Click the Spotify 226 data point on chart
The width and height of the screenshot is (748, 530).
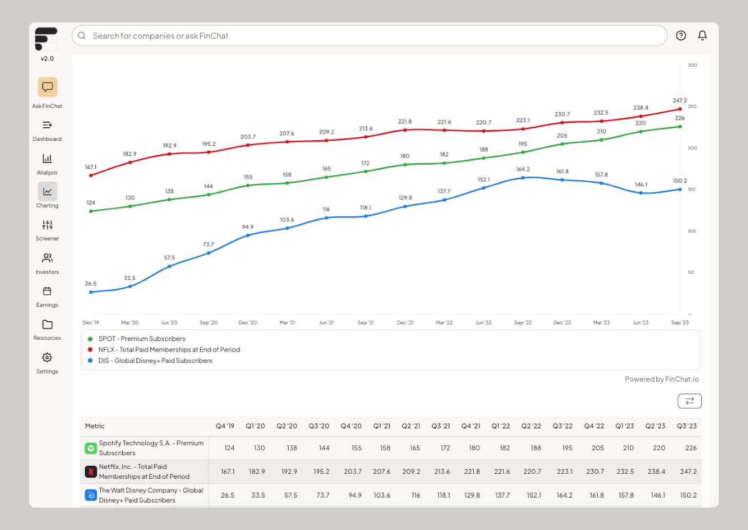[x=680, y=127]
